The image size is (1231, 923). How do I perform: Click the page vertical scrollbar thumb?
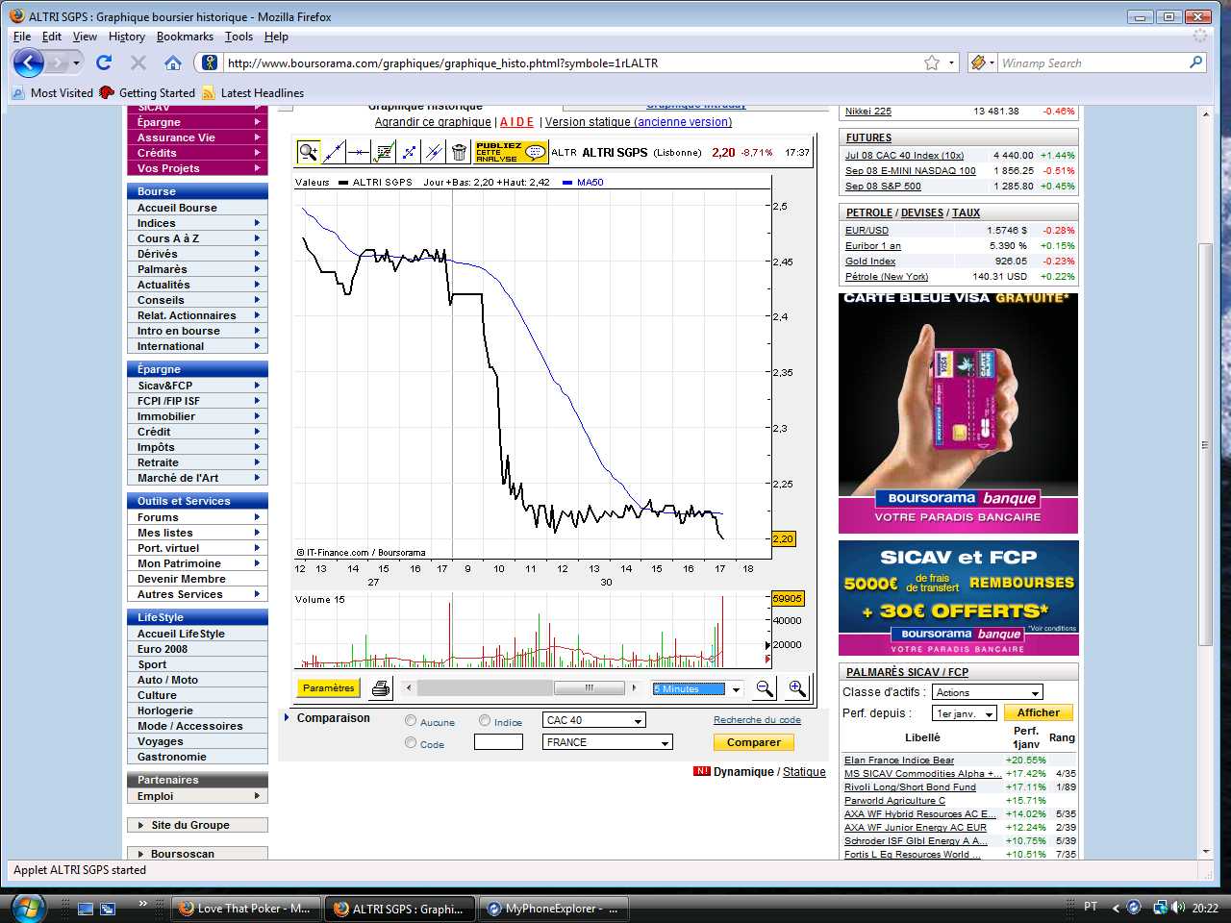coord(1205,445)
